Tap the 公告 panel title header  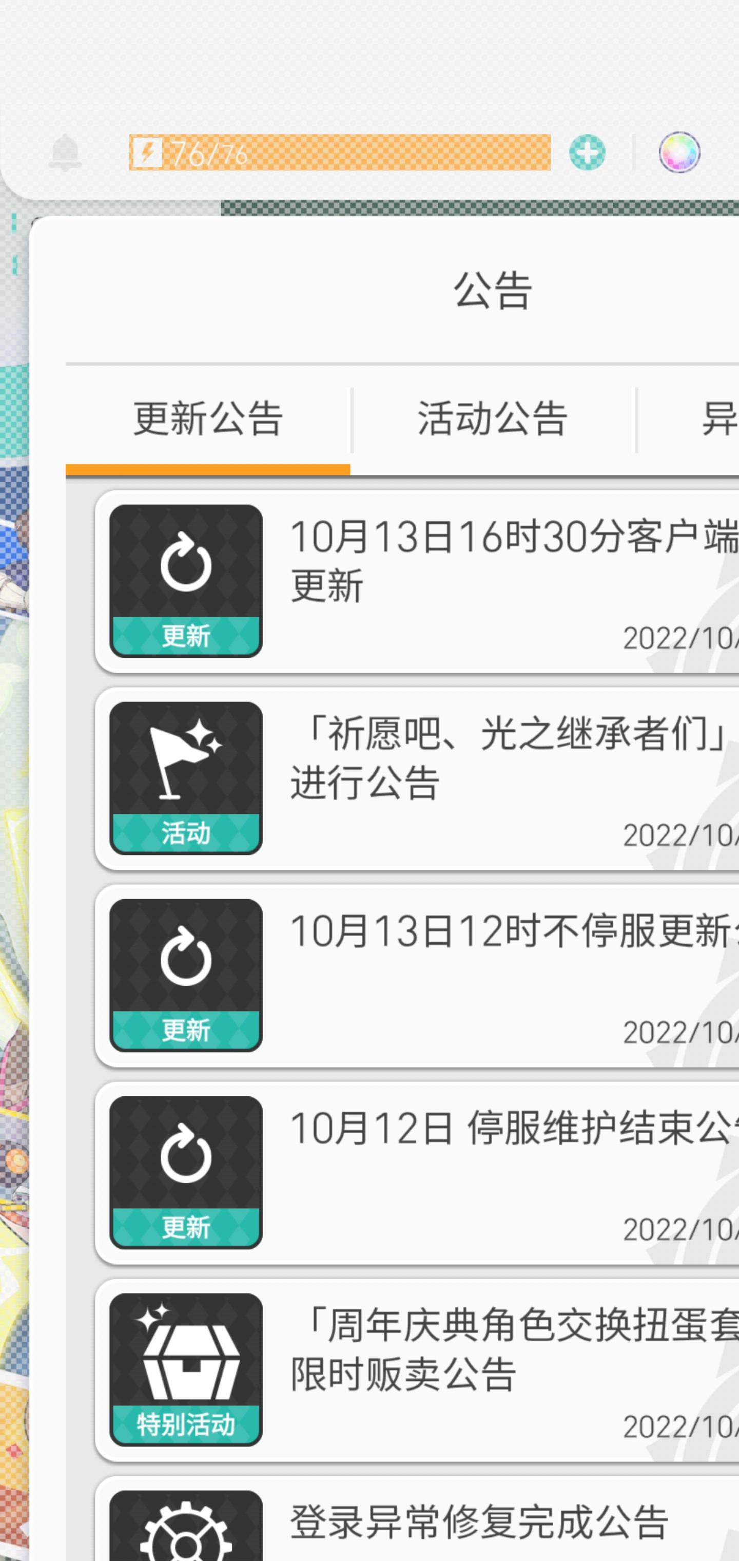(x=493, y=291)
